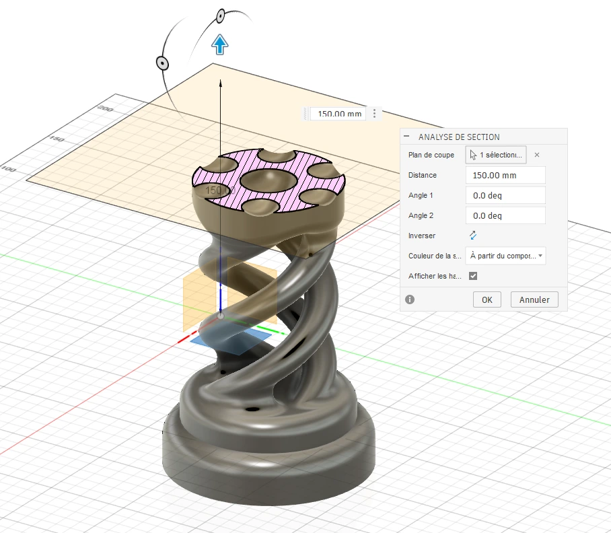Click the Plan de coupe selection button
This screenshot has height=533, width=611.
coord(495,155)
